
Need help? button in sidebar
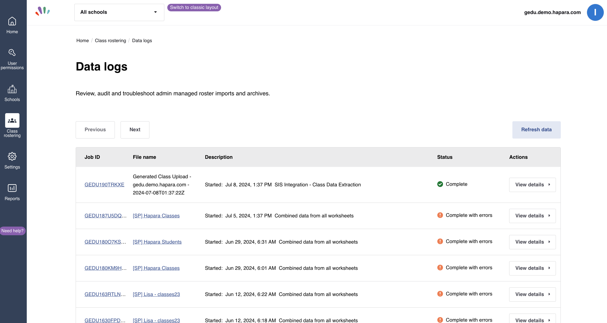(x=12, y=231)
